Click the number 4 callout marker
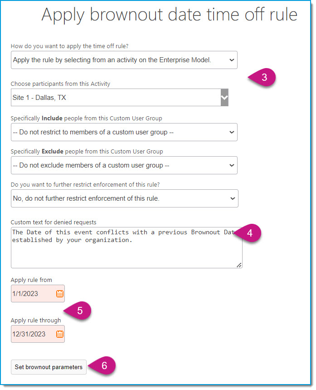The height and width of the screenshot is (390, 316). pyautogui.click(x=248, y=233)
